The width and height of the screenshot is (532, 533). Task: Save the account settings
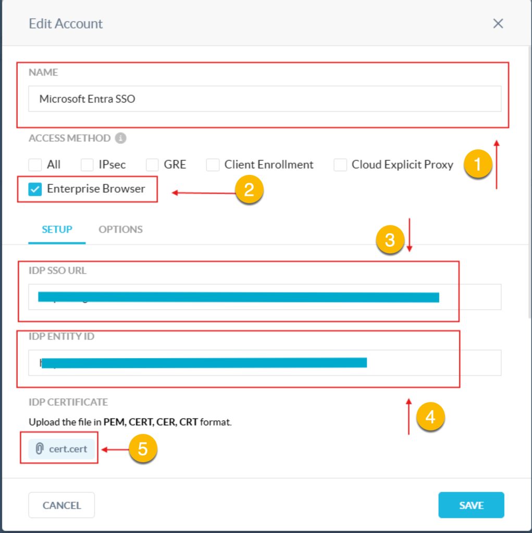click(x=471, y=505)
